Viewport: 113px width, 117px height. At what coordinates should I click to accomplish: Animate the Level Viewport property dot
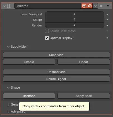coord(107,14)
